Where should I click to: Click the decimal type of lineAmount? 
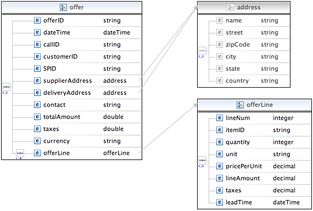coord(284,178)
